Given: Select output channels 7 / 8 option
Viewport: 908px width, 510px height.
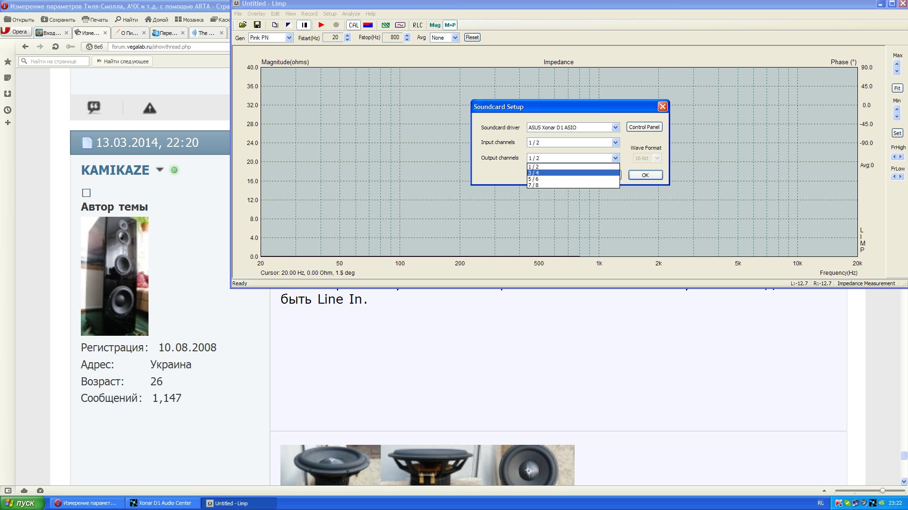Looking at the screenshot, I should coord(573,185).
